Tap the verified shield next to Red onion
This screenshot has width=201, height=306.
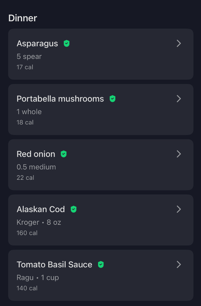click(x=64, y=154)
